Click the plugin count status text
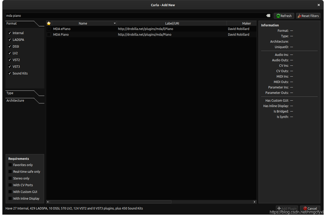Screen dimensions: 326x217 74,208
